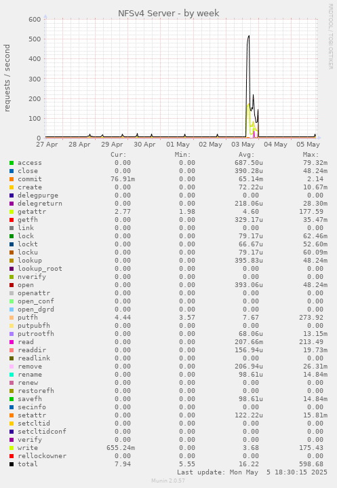Click the 600 y-axis label
Screen dimensions: 337x488
(35, 19)
